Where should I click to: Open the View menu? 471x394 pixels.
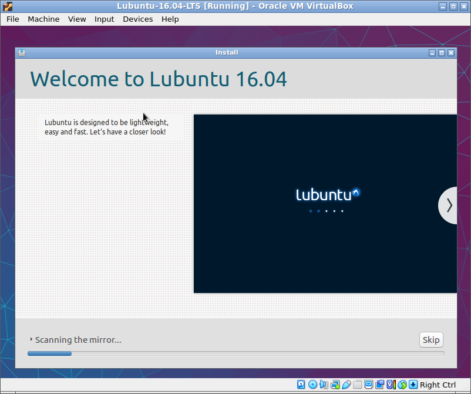(x=77, y=19)
